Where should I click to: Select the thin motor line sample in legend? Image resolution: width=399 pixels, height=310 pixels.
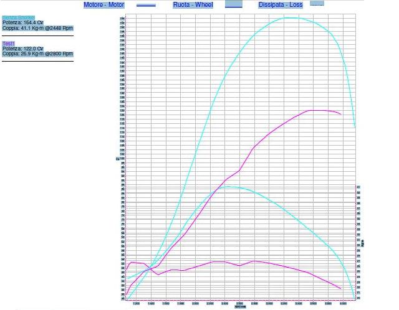146,6
